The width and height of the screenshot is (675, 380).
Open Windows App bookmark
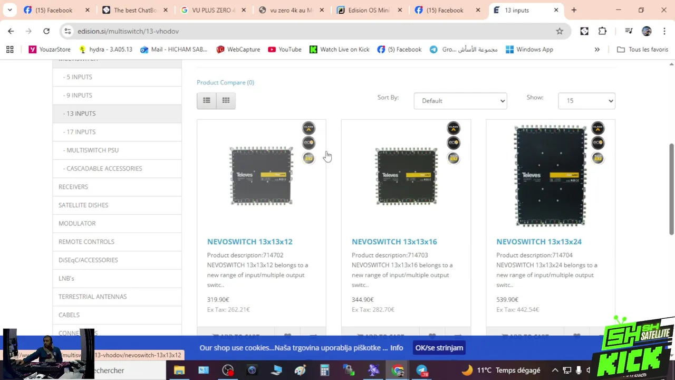(x=529, y=49)
